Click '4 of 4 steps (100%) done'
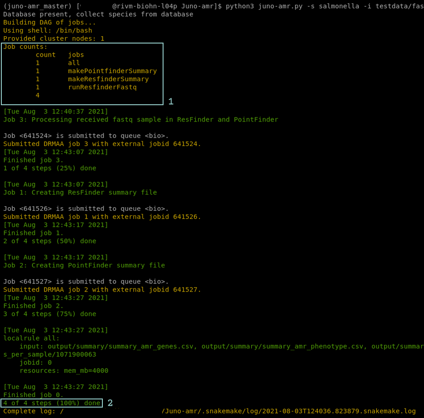Image resolution: width=424 pixels, height=418 pixels. [52, 403]
